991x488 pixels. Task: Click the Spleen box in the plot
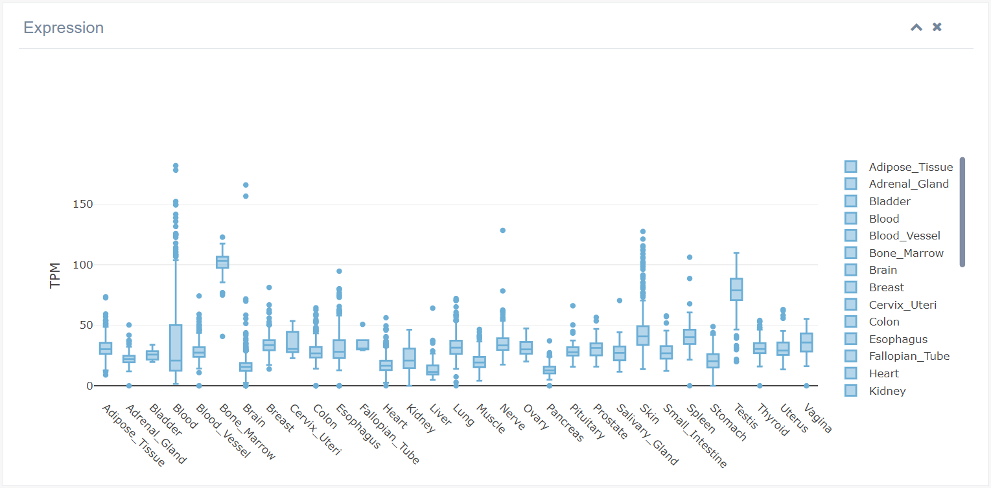click(x=690, y=337)
